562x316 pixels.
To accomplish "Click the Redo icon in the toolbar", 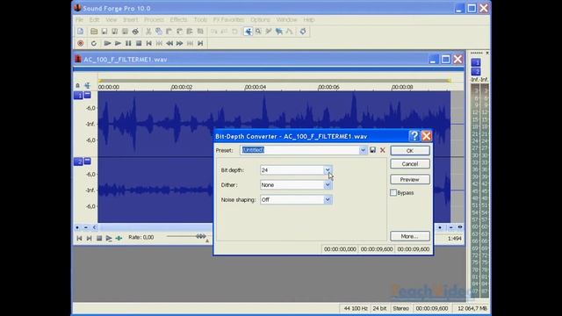I will pos(225,32).
